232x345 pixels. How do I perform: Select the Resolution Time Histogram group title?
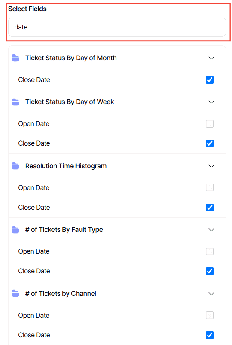pyautogui.click(x=66, y=166)
